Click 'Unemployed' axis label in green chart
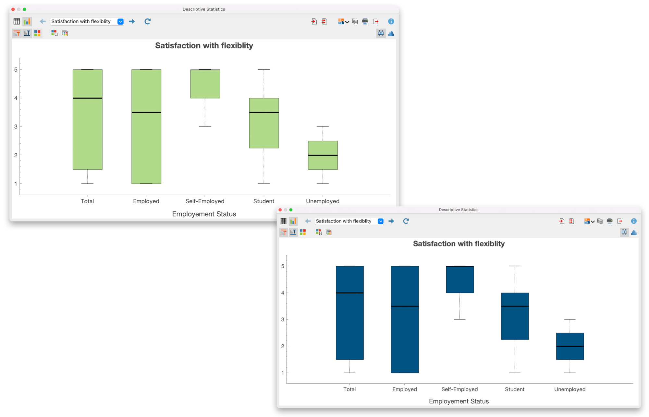The image size is (649, 417). (323, 201)
